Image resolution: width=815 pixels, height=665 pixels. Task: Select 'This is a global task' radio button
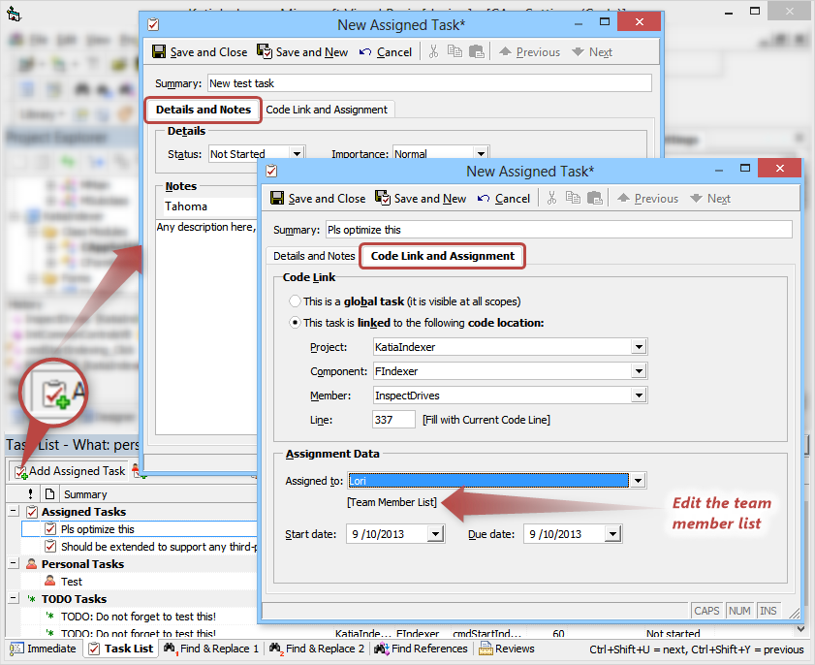pos(295,301)
